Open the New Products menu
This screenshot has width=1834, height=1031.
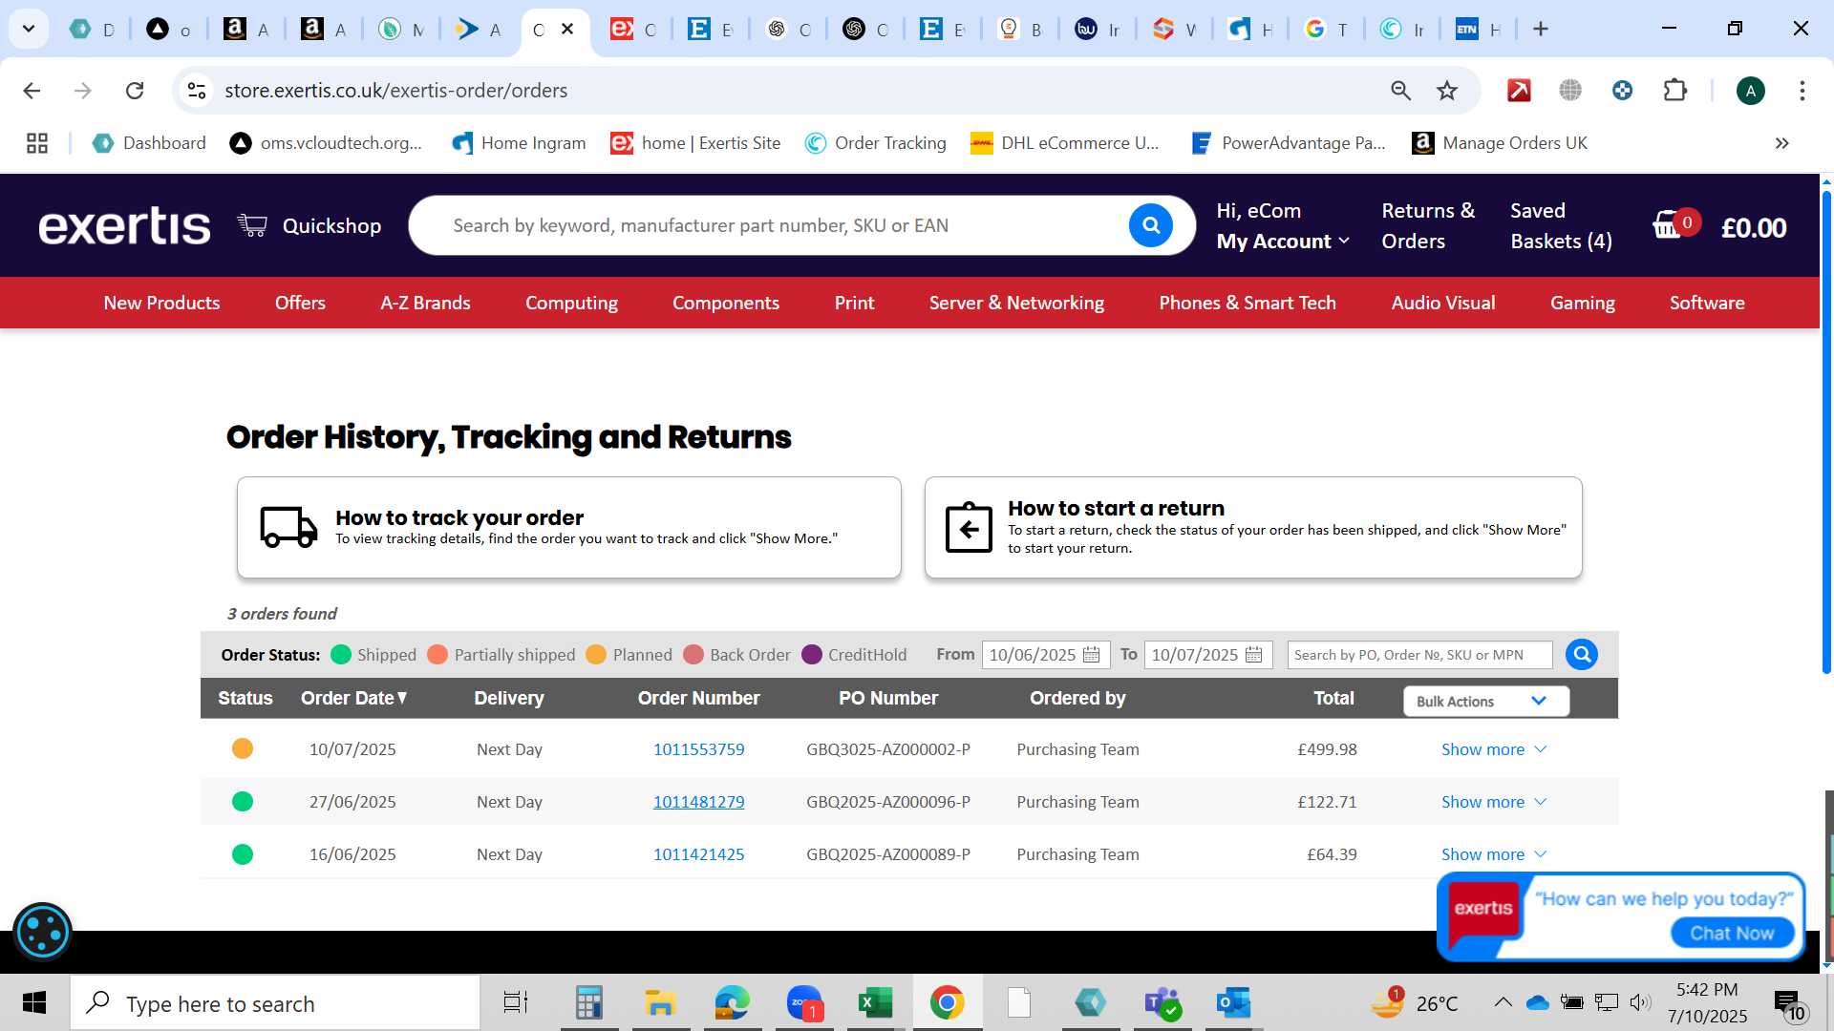(x=161, y=303)
